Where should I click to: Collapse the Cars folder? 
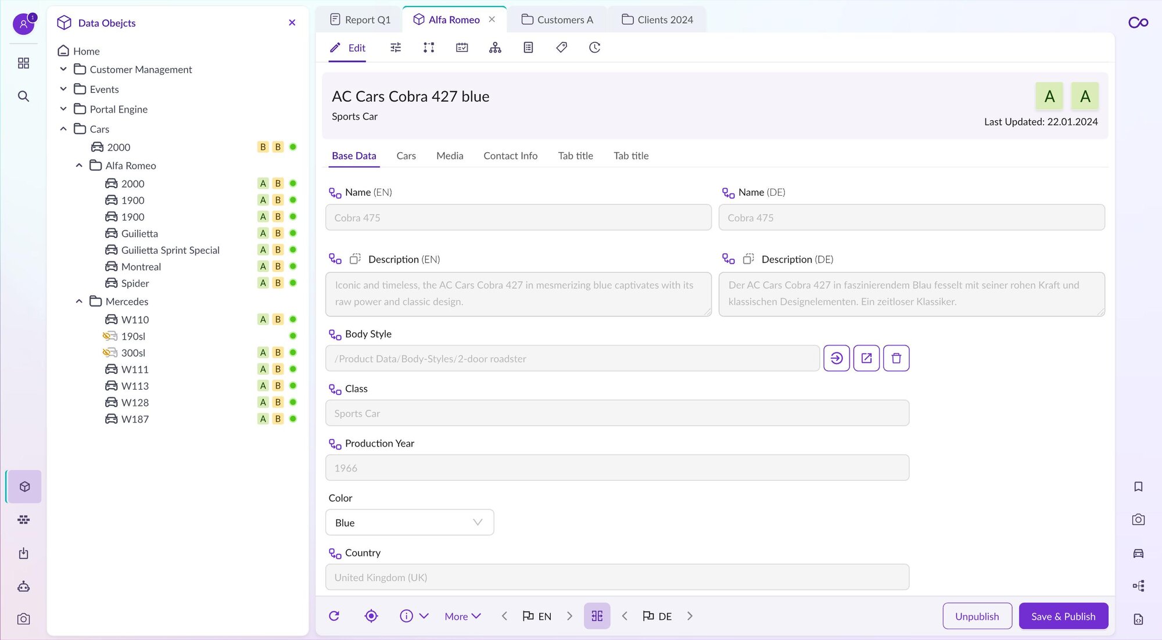[63, 129]
